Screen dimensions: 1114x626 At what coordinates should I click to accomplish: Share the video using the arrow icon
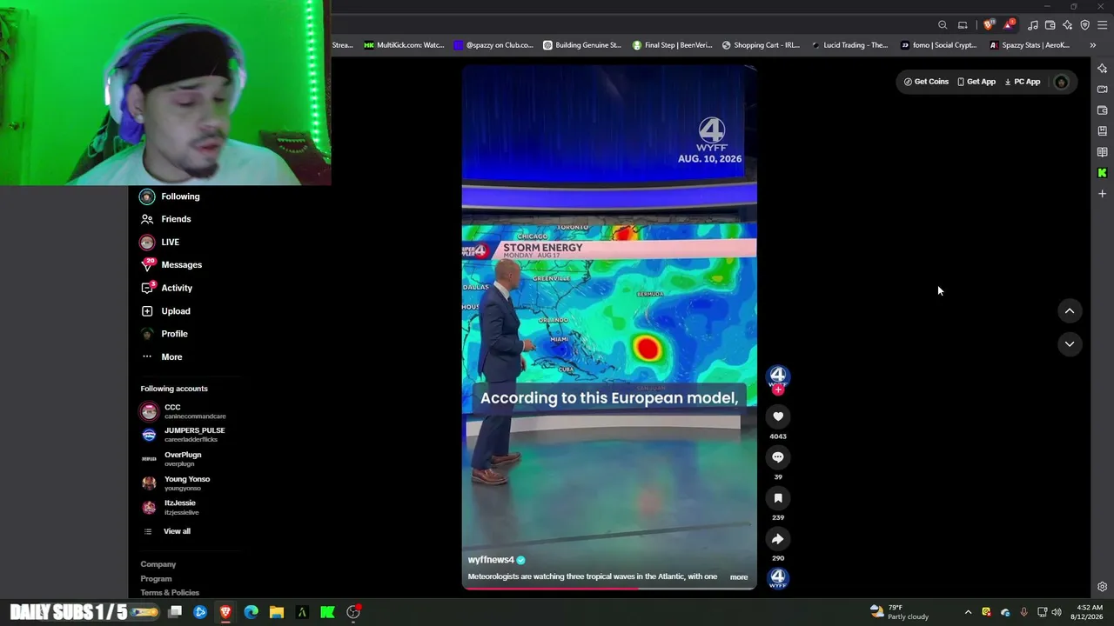coord(778,539)
